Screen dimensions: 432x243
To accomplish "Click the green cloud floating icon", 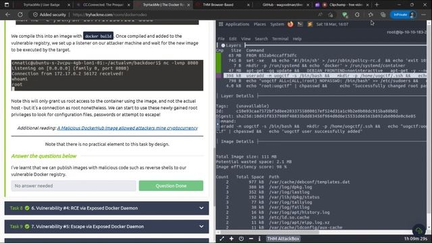I will 419,230.
